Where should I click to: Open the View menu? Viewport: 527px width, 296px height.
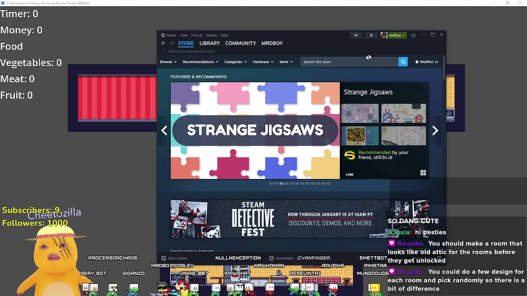pyautogui.click(x=184, y=35)
